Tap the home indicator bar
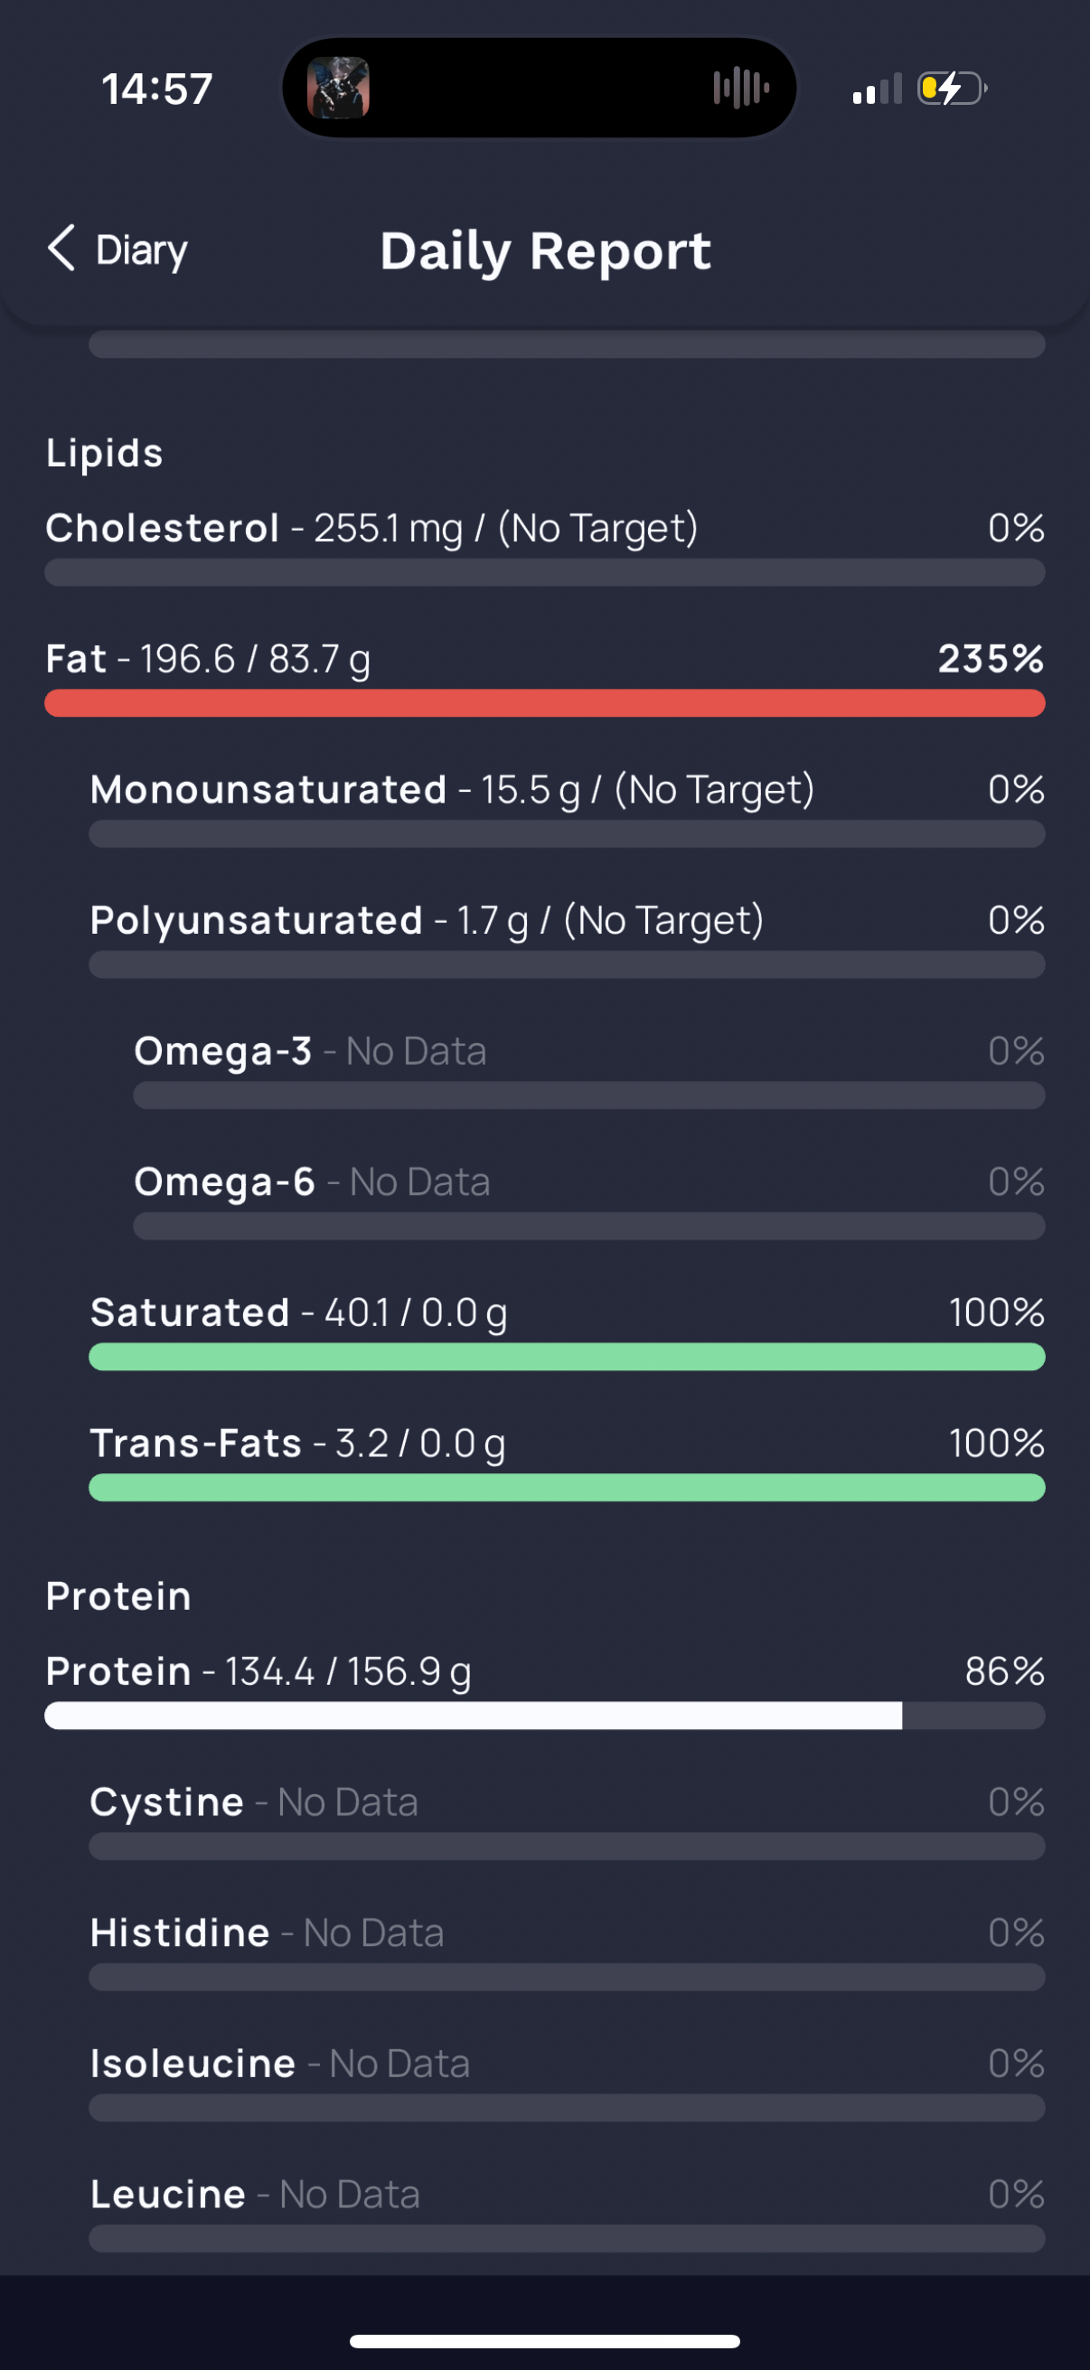The image size is (1090, 2370). click(x=544, y=2340)
